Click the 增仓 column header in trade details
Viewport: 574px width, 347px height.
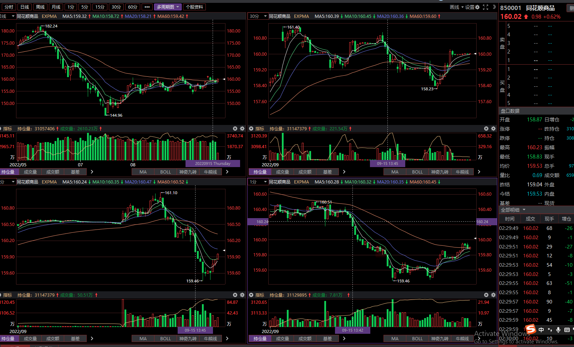click(567, 219)
